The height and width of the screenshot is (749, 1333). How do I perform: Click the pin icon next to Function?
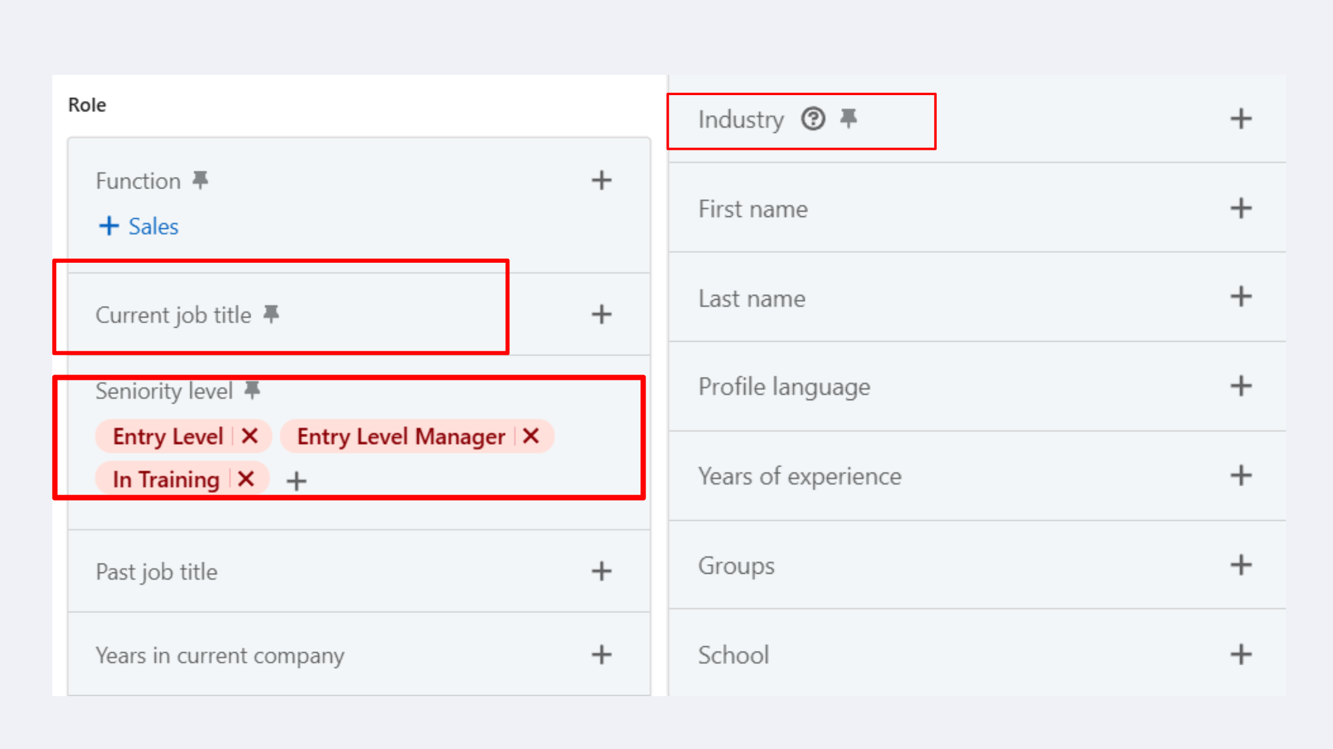coord(201,180)
